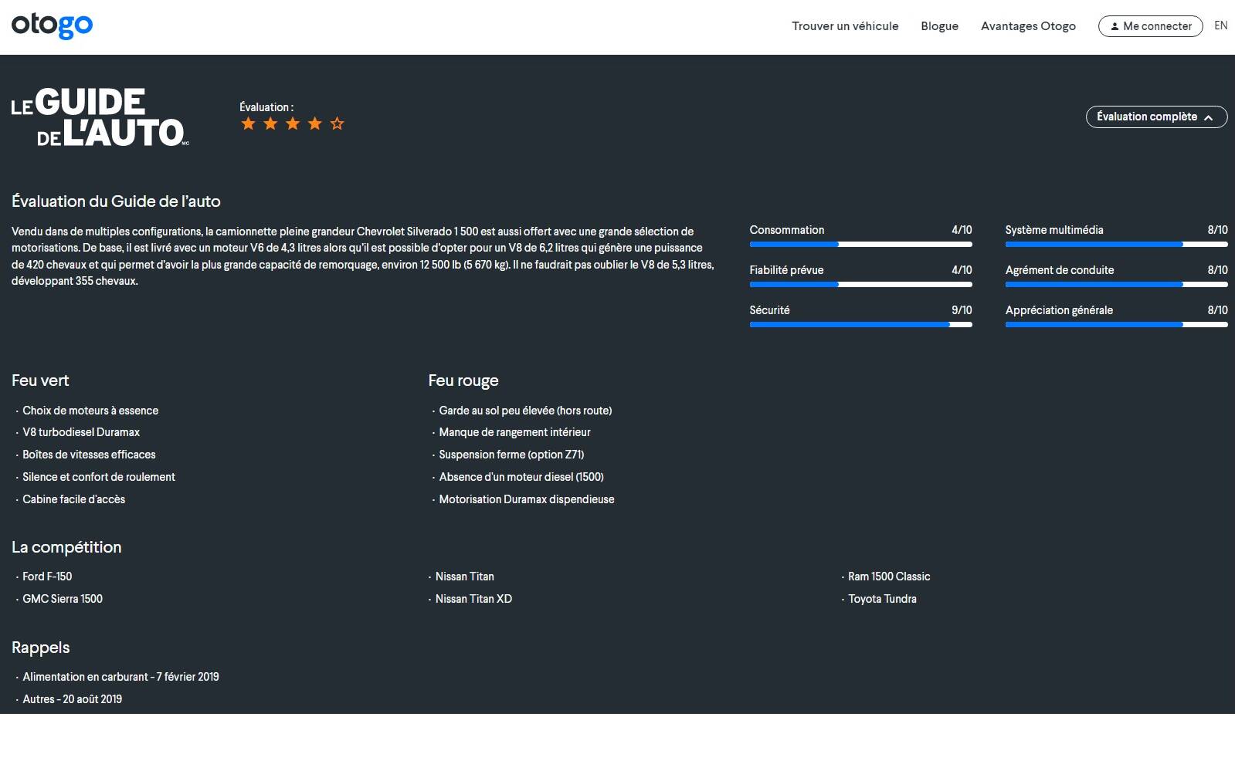The width and height of the screenshot is (1235, 771).
Task: Click the La compétition heading
Action: pyautogui.click(x=66, y=547)
